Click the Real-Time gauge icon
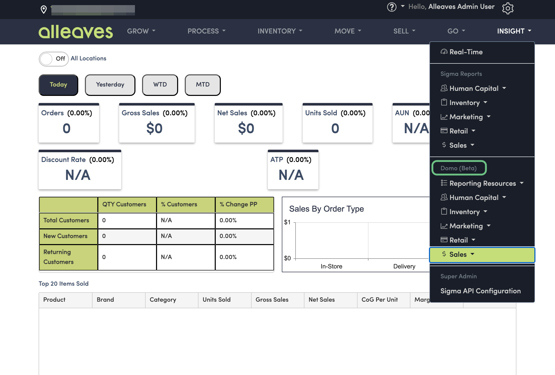The width and height of the screenshot is (555, 375). 444,52
